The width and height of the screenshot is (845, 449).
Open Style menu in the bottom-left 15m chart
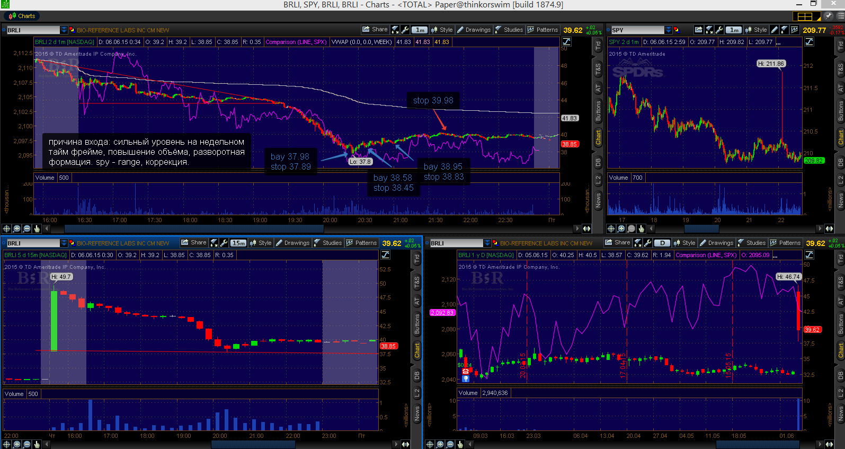click(x=261, y=243)
